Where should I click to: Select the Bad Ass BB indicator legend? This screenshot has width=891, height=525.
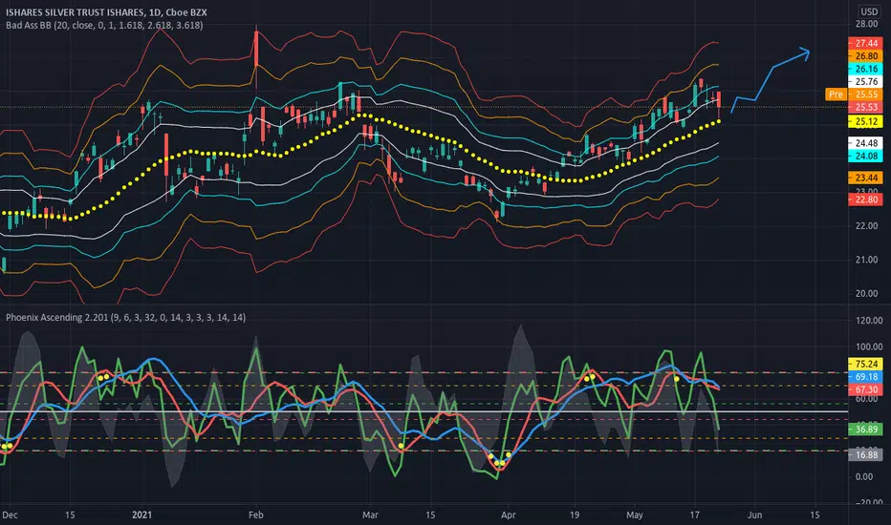point(104,25)
